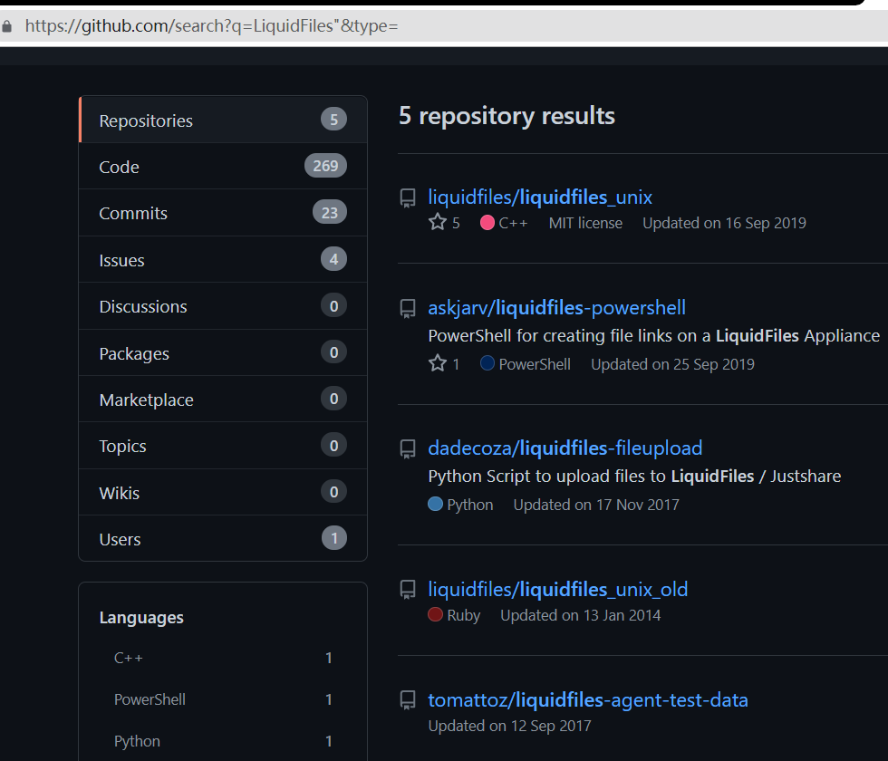Open the Issues results category
The width and height of the screenshot is (888, 761).
(223, 260)
